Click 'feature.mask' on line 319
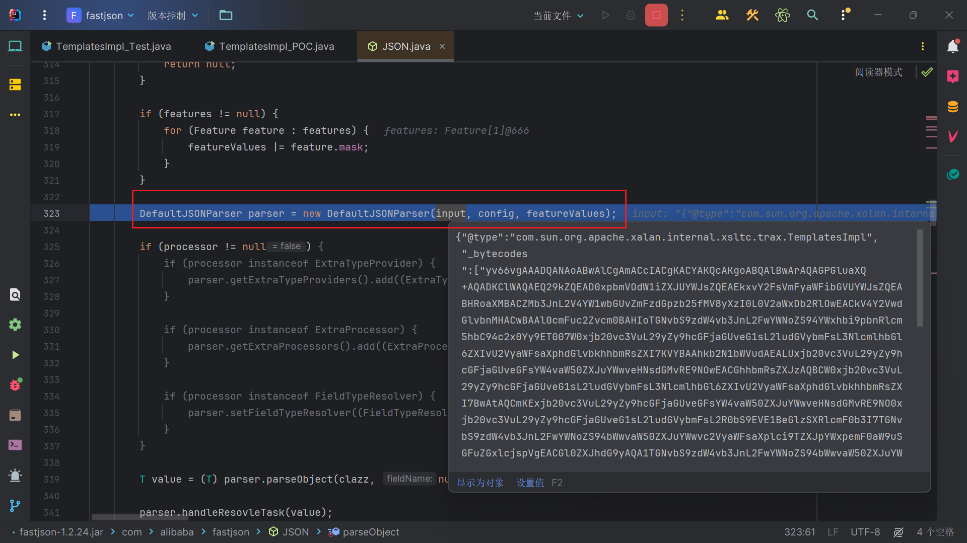967x543 pixels. click(326, 147)
